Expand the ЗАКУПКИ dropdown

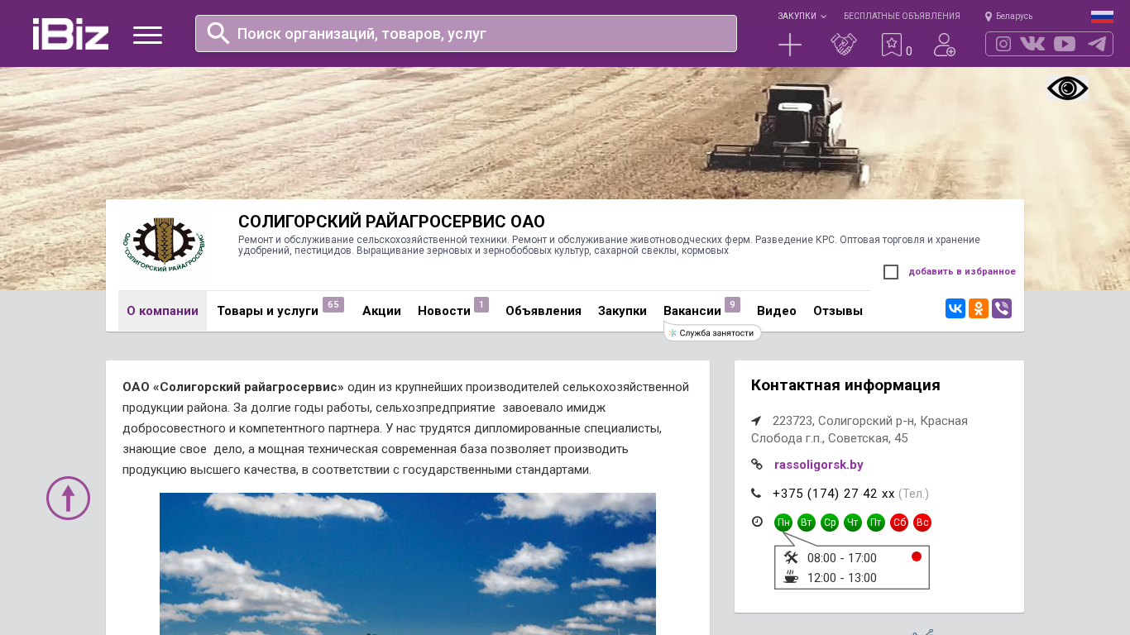pos(802,17)
